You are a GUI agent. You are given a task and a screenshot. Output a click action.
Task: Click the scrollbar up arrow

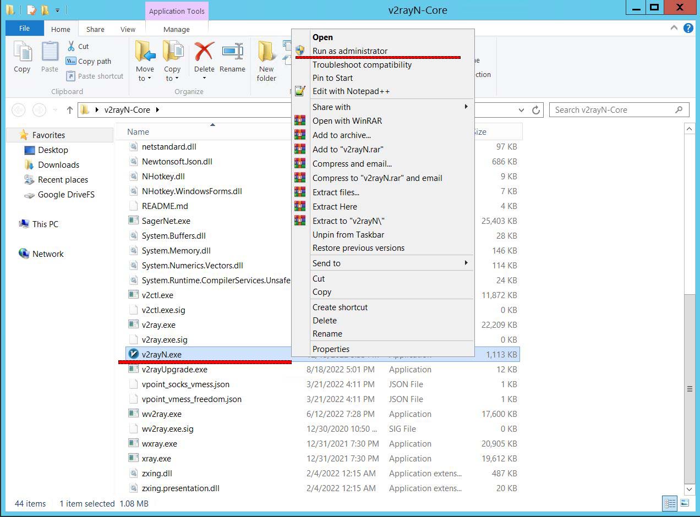(x=690, y=129)
